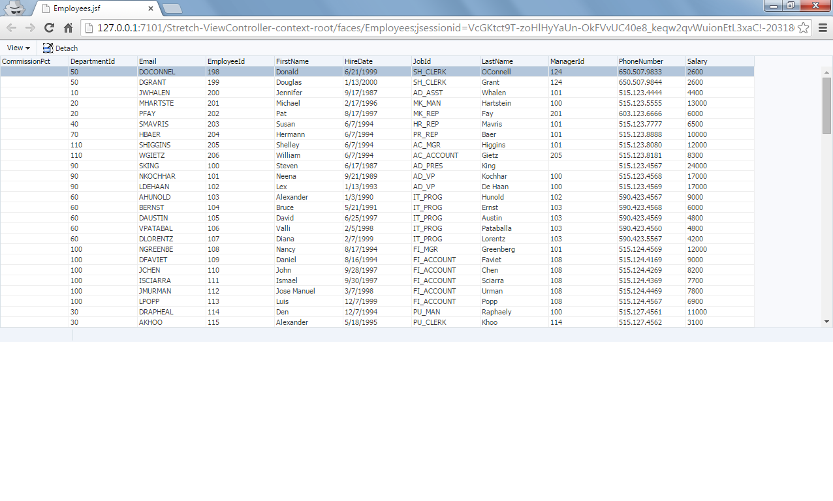833x501 pixels.
Task: Click first name Pat
Action: [x=281, y=114]
